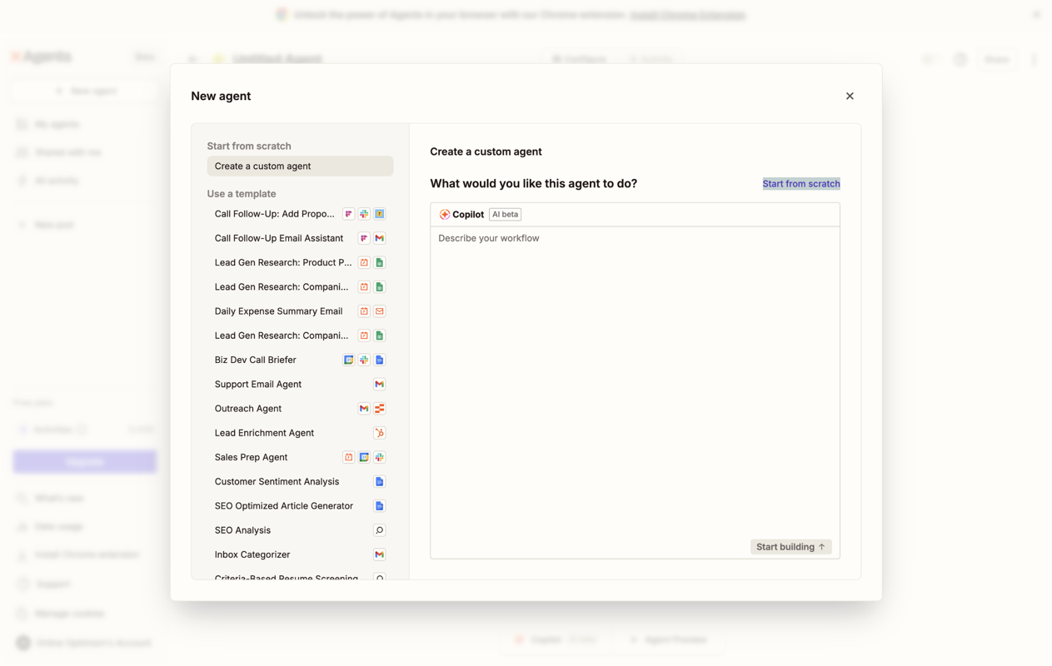
Task: Pick the Inbox Categorizer template
Action: click(252, 554)
